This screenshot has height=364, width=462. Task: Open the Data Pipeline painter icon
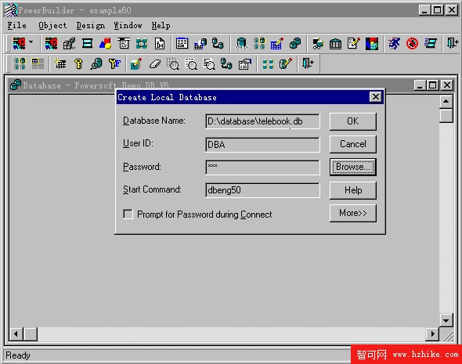(x=218, y=44)
